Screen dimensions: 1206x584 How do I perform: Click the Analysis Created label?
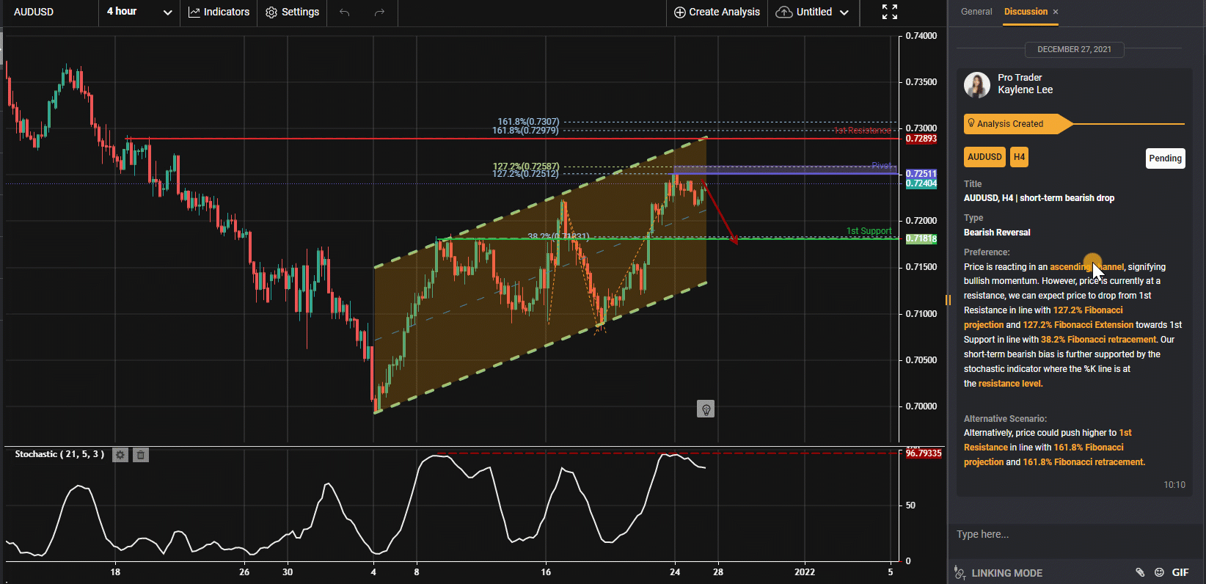click(x=1010, y=124)
